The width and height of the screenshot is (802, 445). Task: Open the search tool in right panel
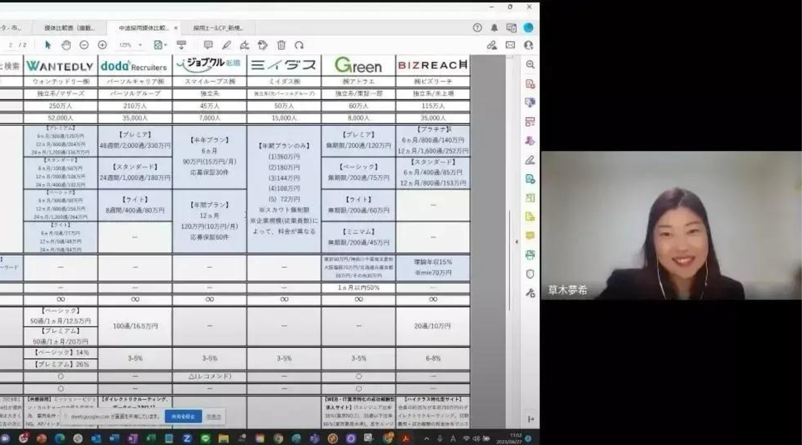[x=530, y=65]
